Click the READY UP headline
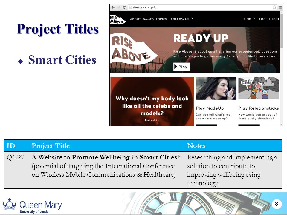The width and height of the screenshot is (287, 215). coord(201,39)
